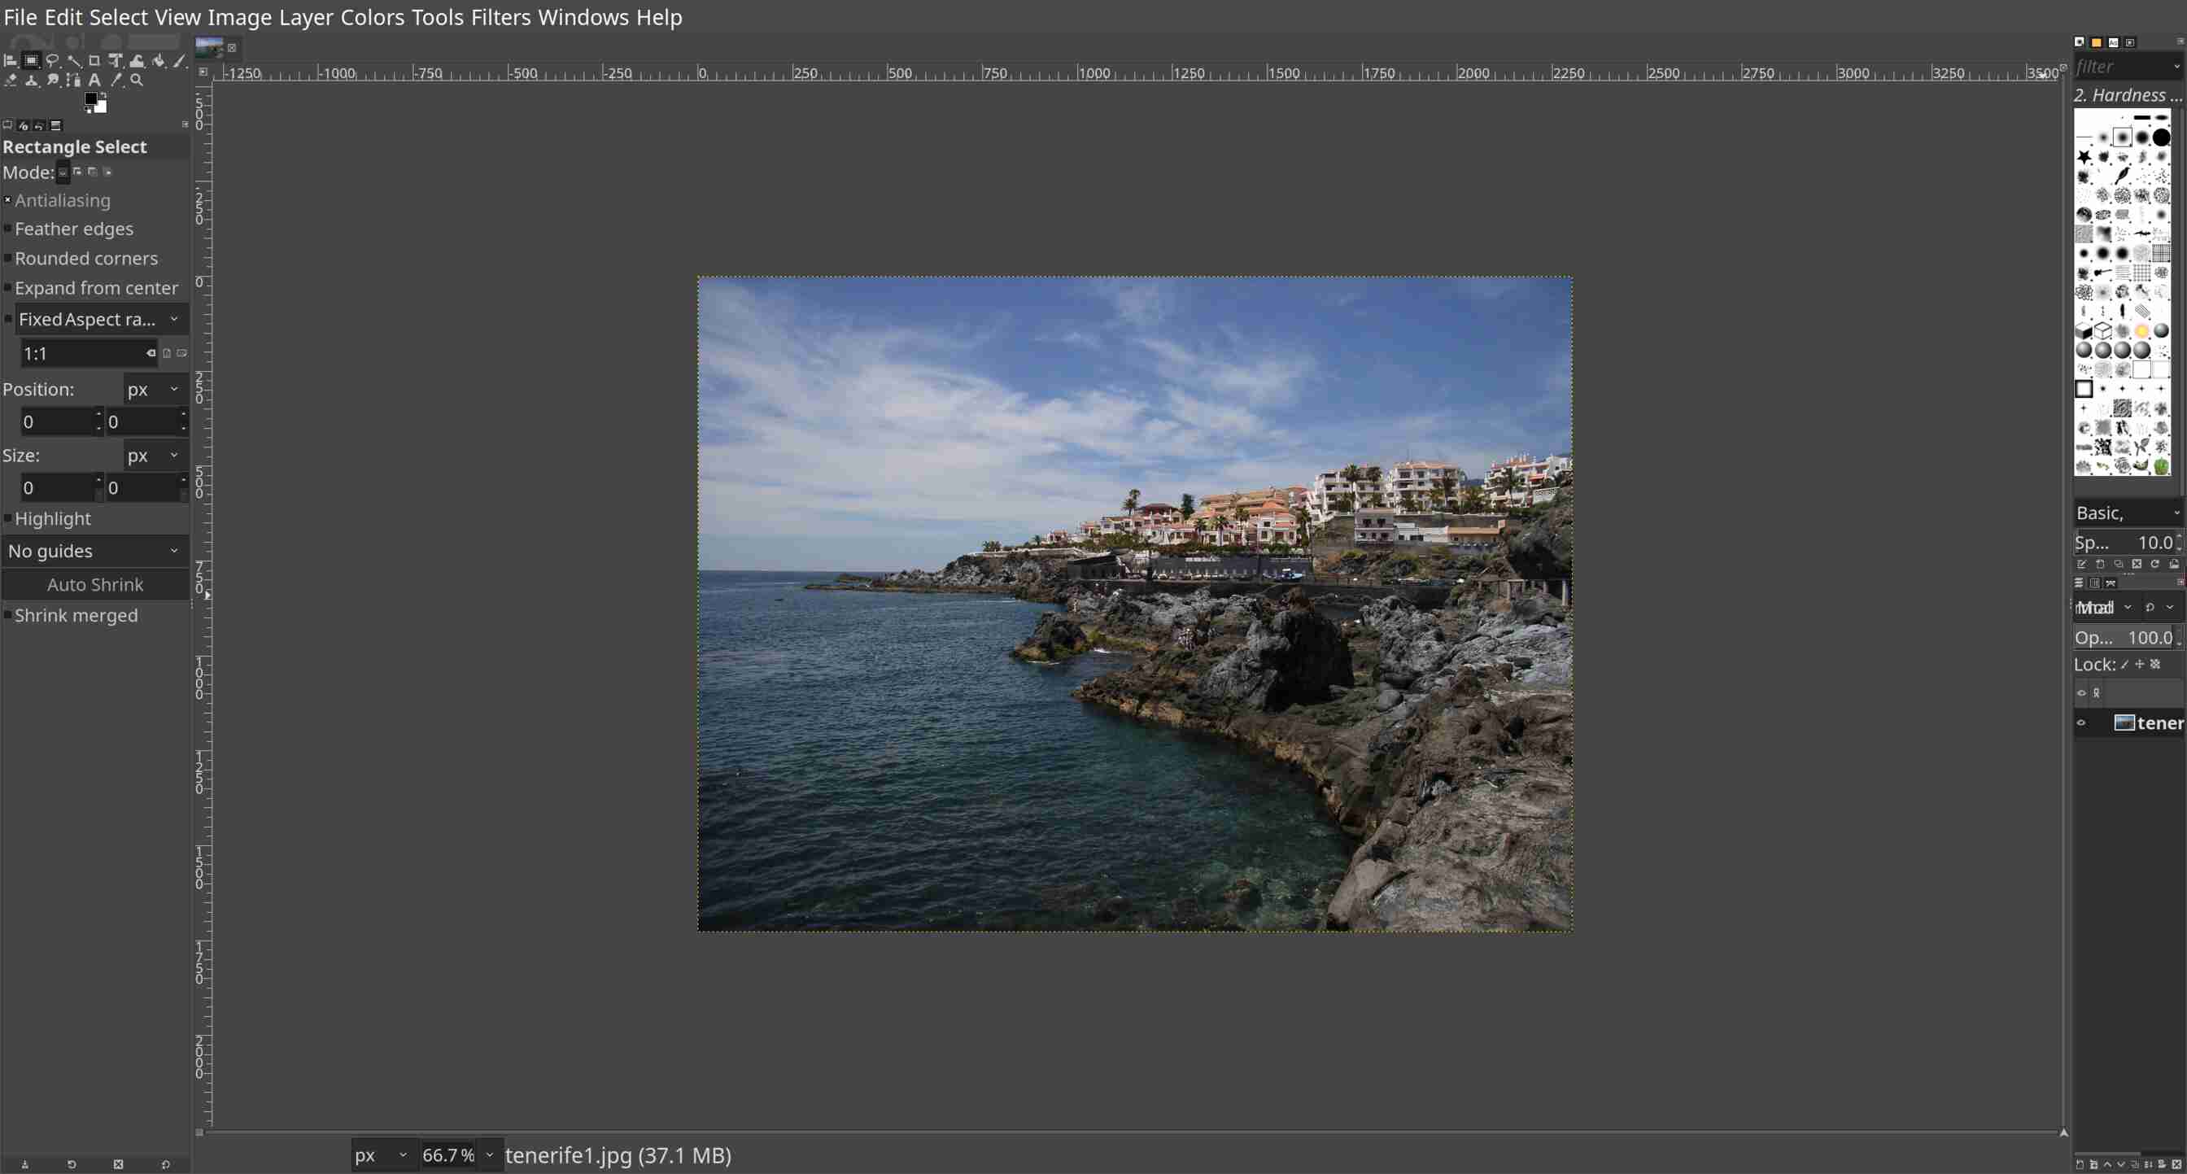The image size is (2187, 1174).
Task: Select the Bucket Fill tool
Action: pos(158,61)
